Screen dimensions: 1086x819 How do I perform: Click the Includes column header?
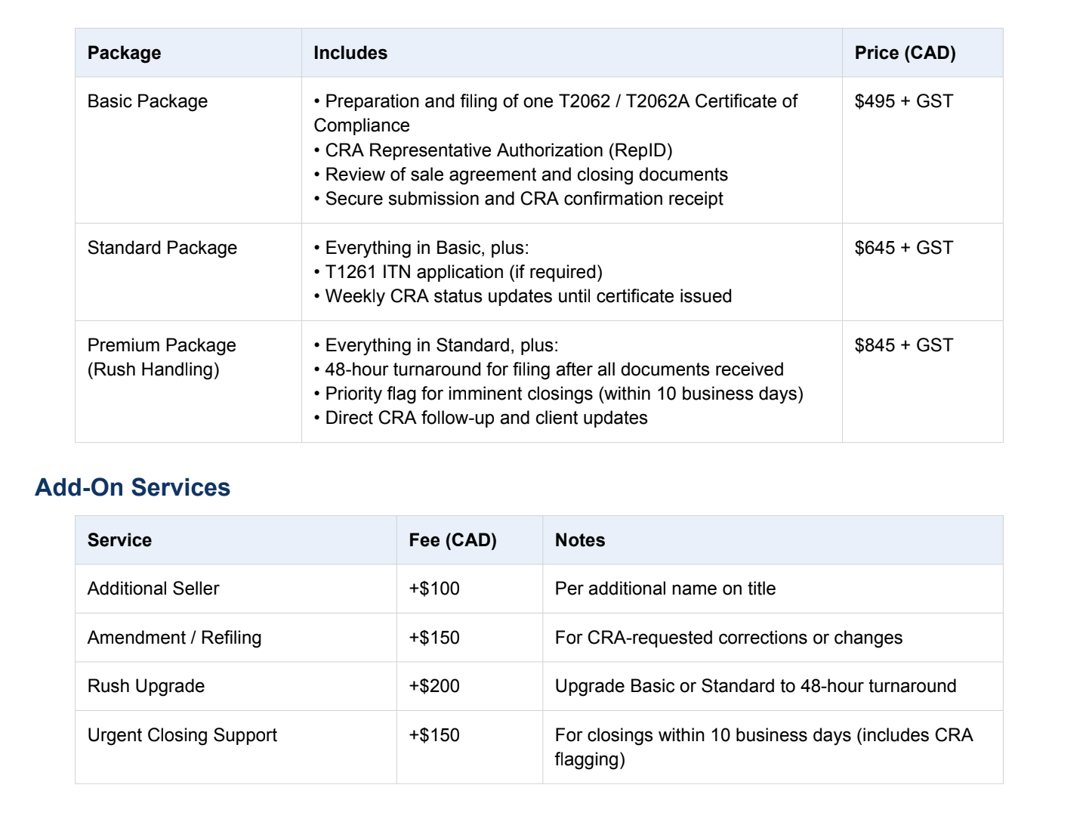tap(350, 53)
